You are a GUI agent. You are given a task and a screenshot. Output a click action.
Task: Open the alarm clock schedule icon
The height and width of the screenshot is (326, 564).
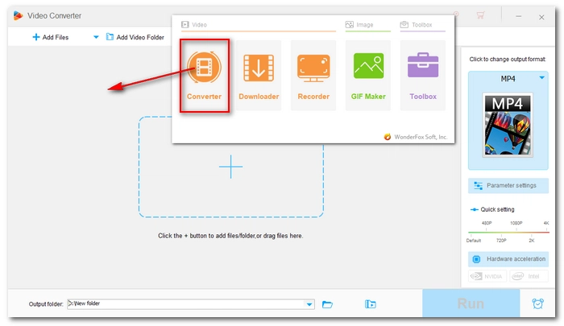click(x=537, y=303)
